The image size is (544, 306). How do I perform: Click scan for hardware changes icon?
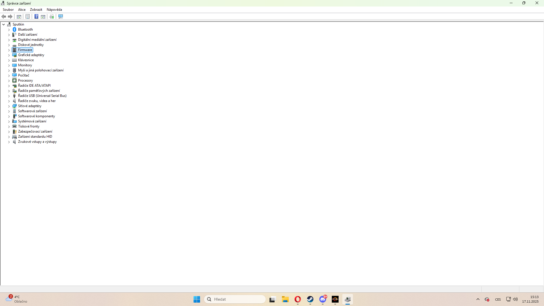(x=60, y=16)
